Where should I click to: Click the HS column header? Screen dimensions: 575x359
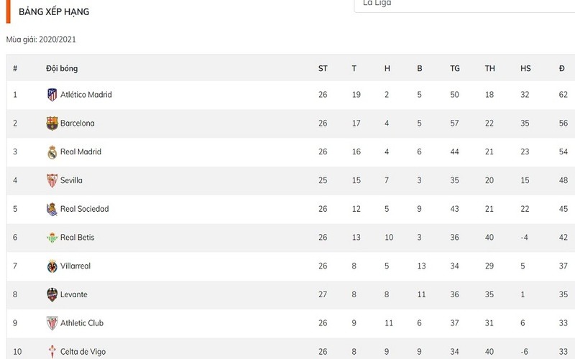[525, 69]
